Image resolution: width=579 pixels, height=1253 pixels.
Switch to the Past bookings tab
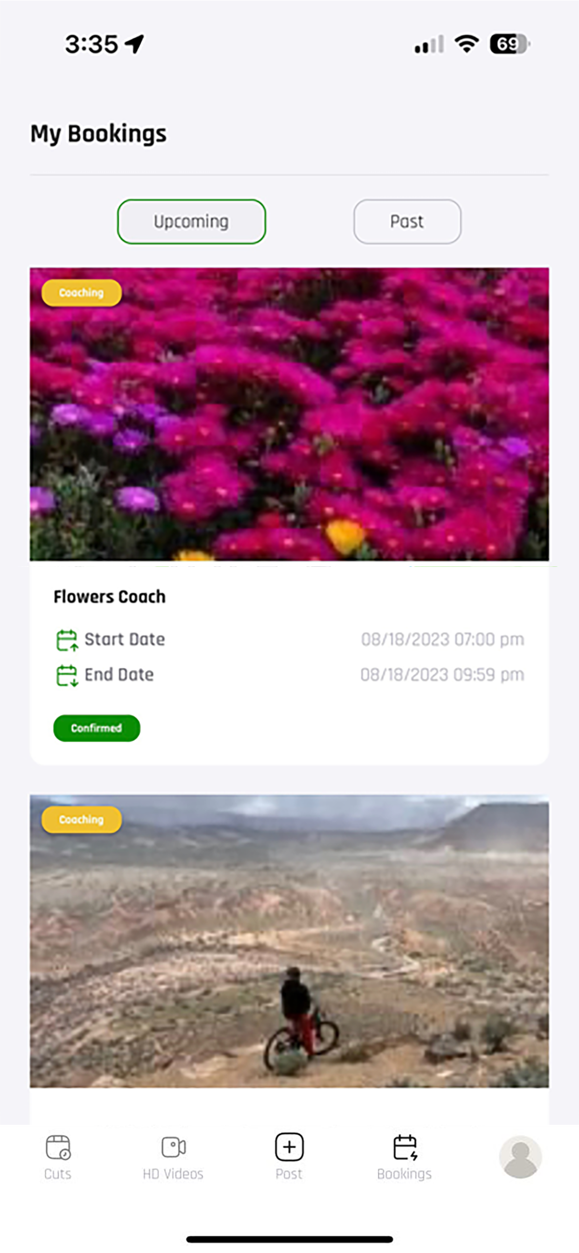[407, 221]
